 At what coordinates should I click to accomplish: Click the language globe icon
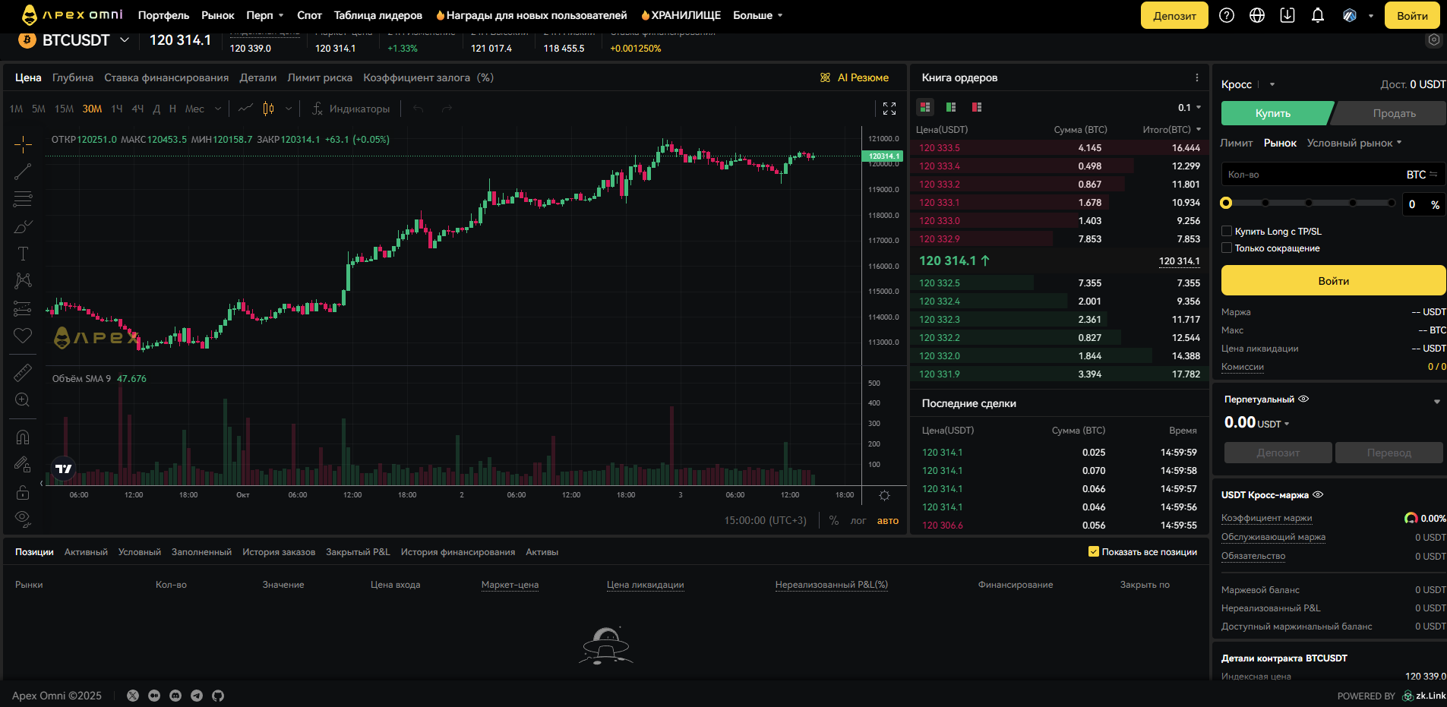point(1257,15)
